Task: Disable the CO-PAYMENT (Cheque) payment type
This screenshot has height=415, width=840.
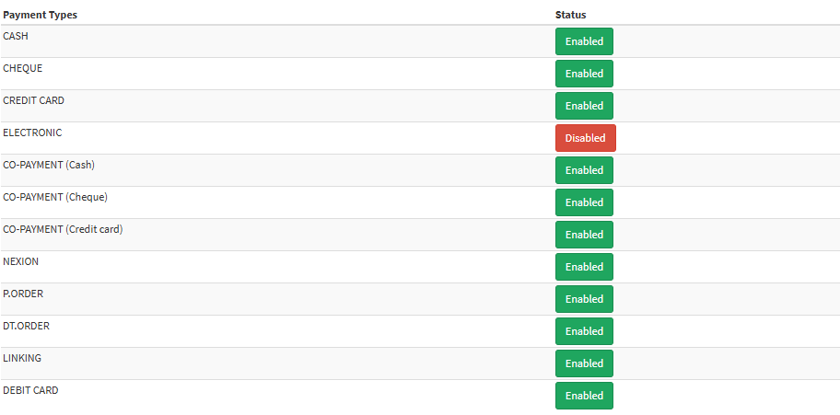Action: (584, 202)
